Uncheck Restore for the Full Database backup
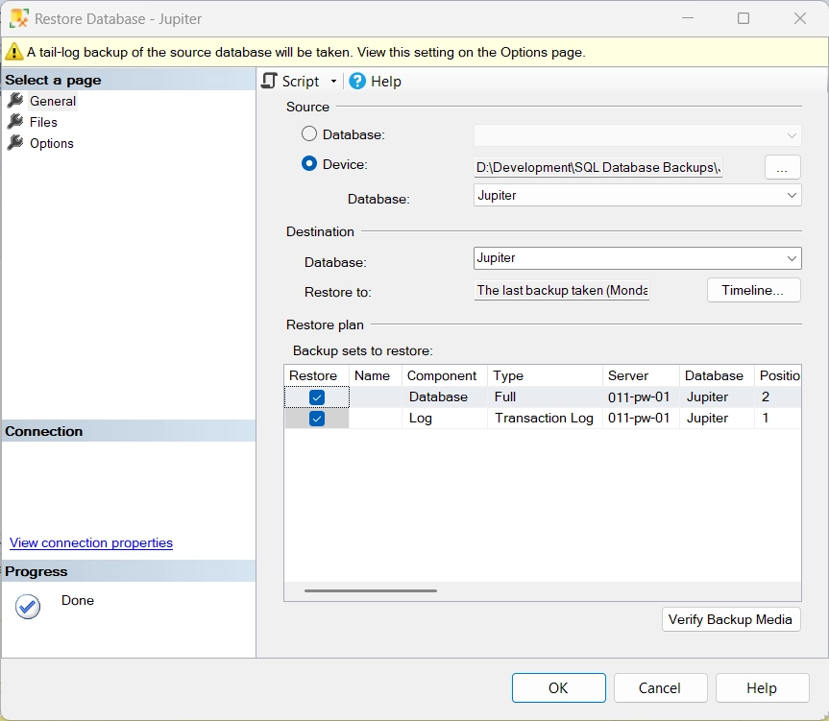 click(x=317, y=397)
